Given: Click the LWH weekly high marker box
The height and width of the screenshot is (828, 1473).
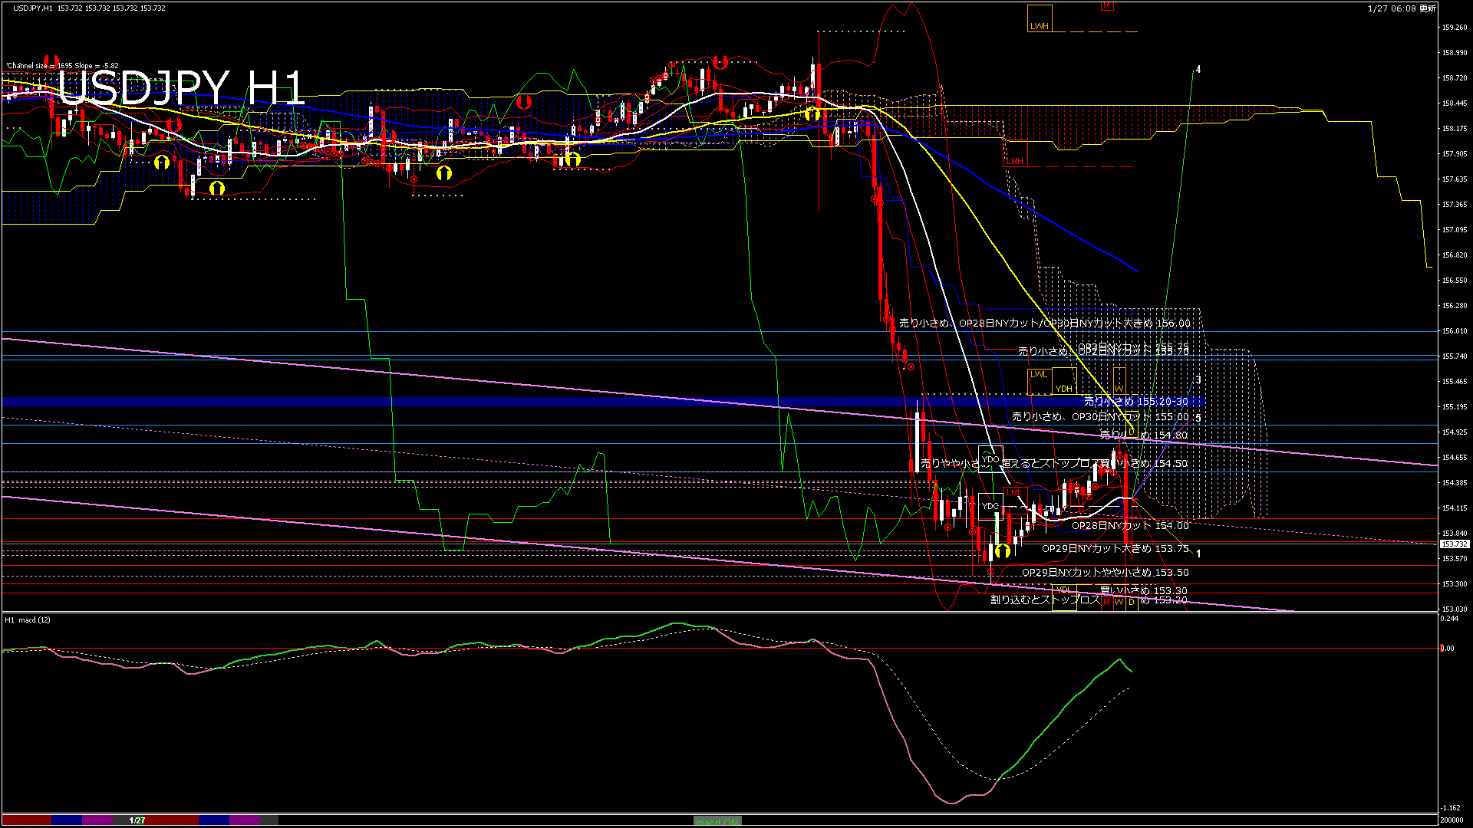Looking at the screenshot, I should click(x=1040, y=18).
